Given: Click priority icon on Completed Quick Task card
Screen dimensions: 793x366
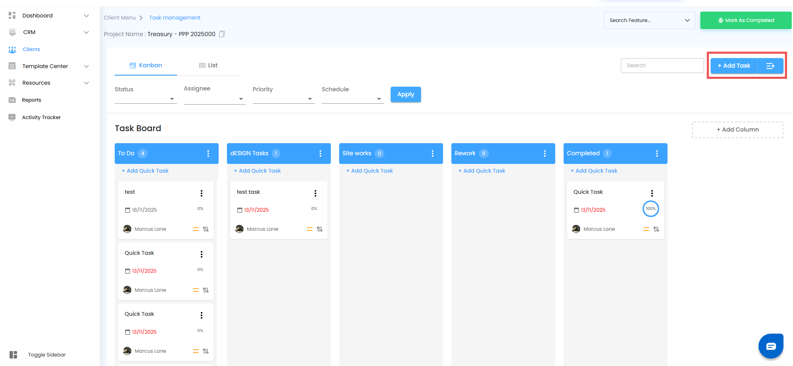Looking at the screenshot, I should (x=646, y=229).
